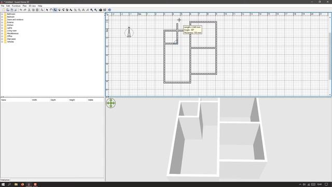Activate the Create rooms tool

coord(59,10)
